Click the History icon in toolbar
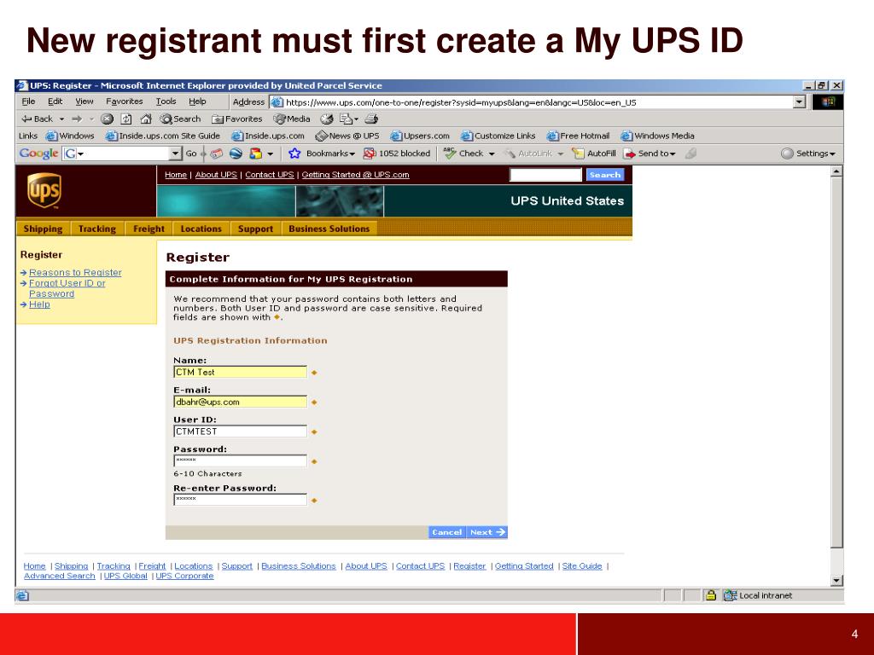 tap(327, 119)
